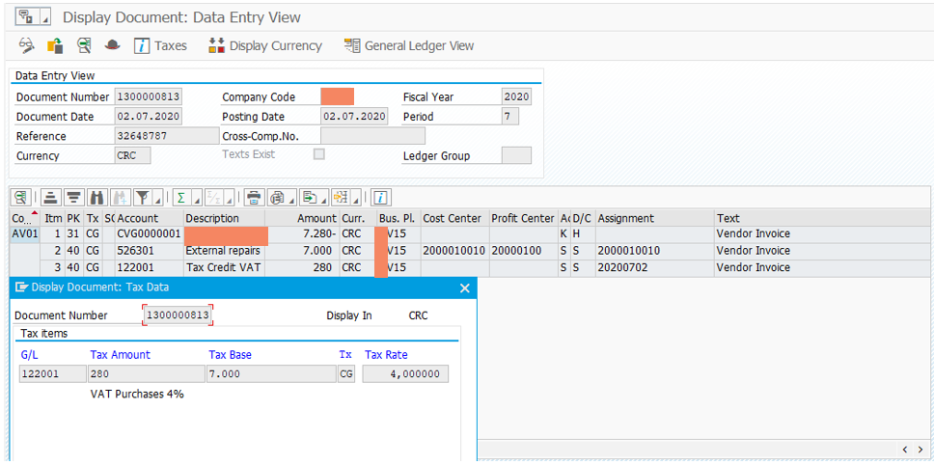934x465 pixels.
Task: Open the Taxes button
Action: tap(160, 45)
